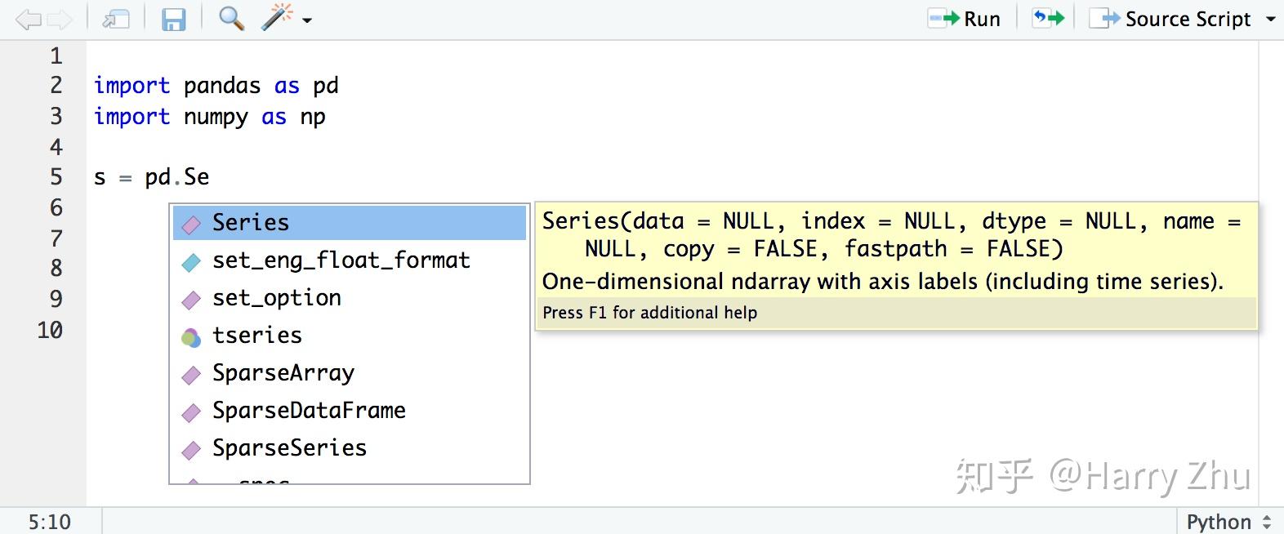
Task: Select Series from the autocomplete list
Action: tap(251, 223)
